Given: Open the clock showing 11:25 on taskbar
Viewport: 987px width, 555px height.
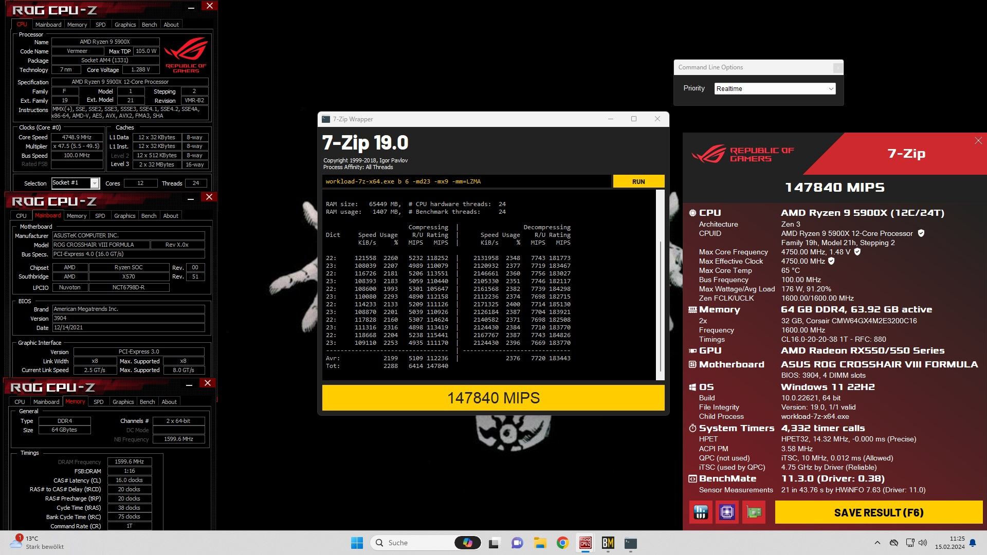Looking at the screenshot, I should pos(949,543).
